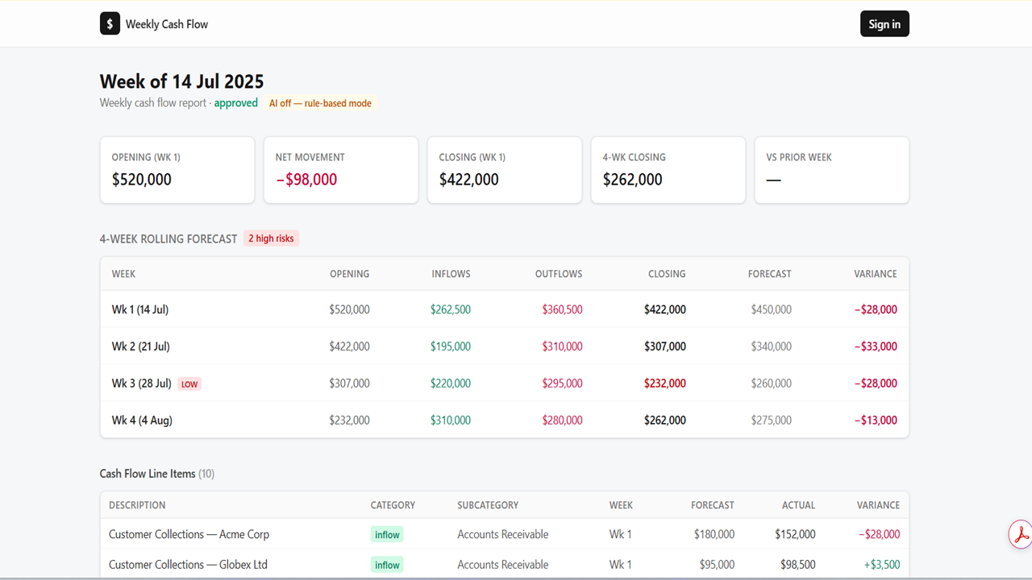The width and height of the screenshot is (1032, 580).
Task: Click Customer Collections — Globex Ltd row
Action: click(505, 565)
